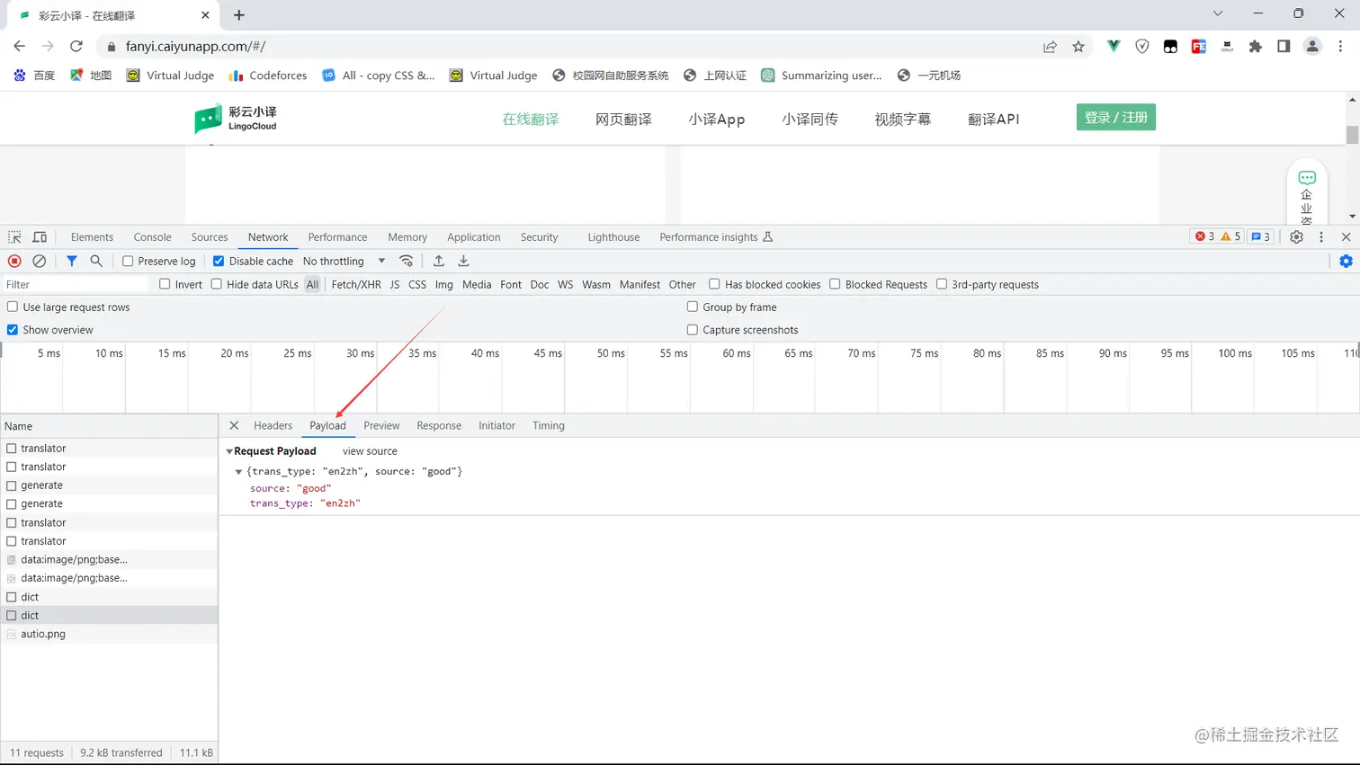Click the address bar URL

[195, 46]
